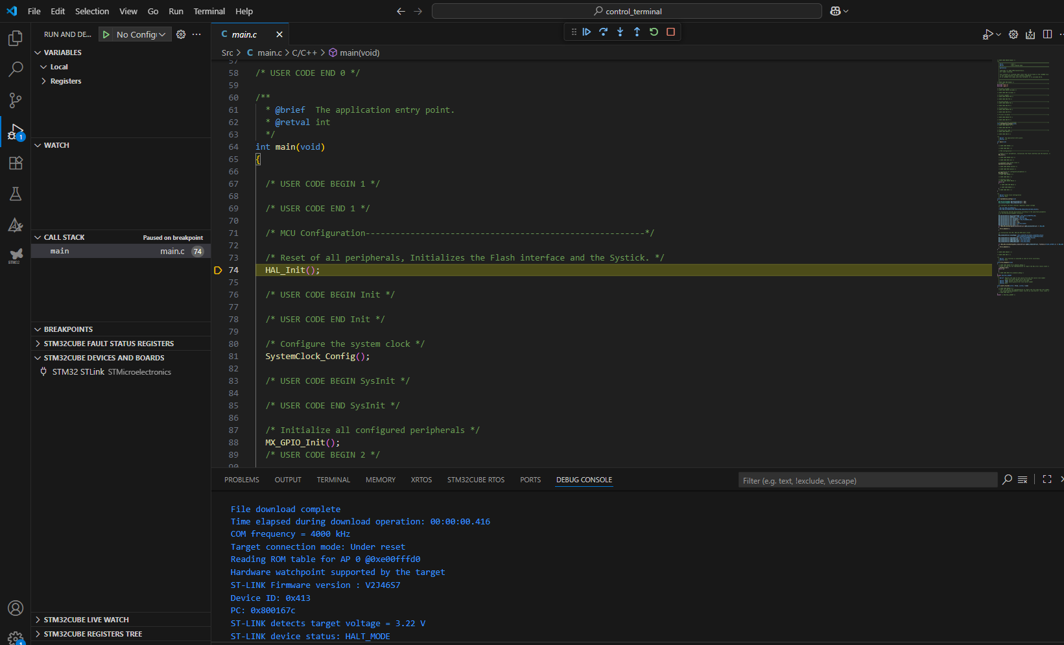1064x645 pixels.
Task: Switch to the PORTS panel tab
Action: (530, 480)
